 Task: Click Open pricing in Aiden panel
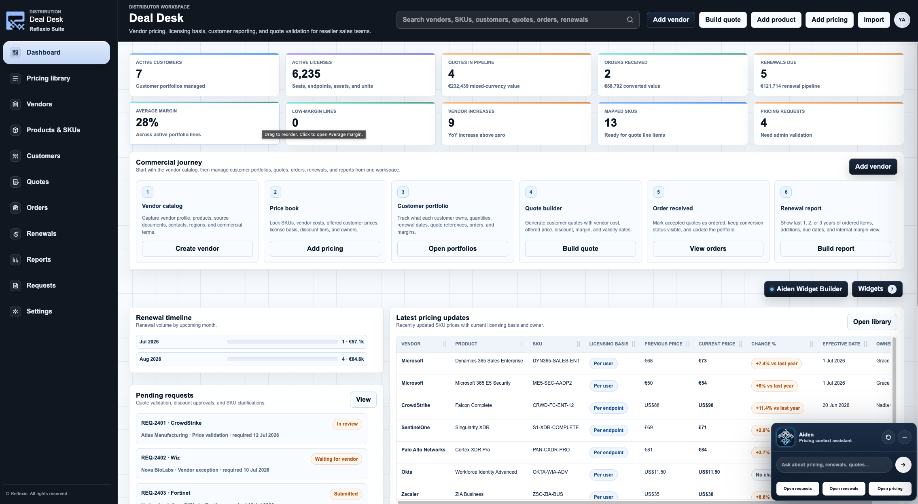(890, 489)
